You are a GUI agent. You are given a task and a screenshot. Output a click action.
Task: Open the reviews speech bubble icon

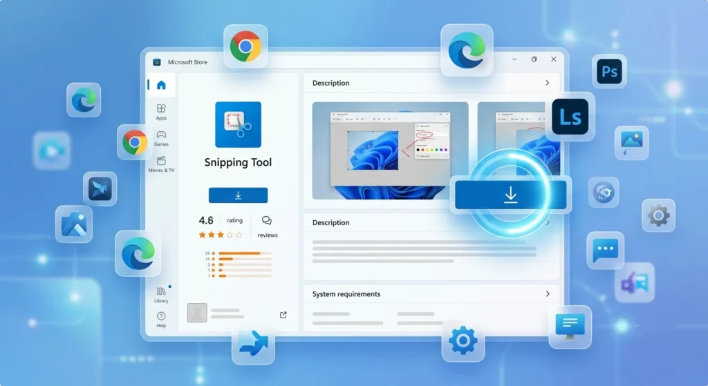click(x=267, y=220)
